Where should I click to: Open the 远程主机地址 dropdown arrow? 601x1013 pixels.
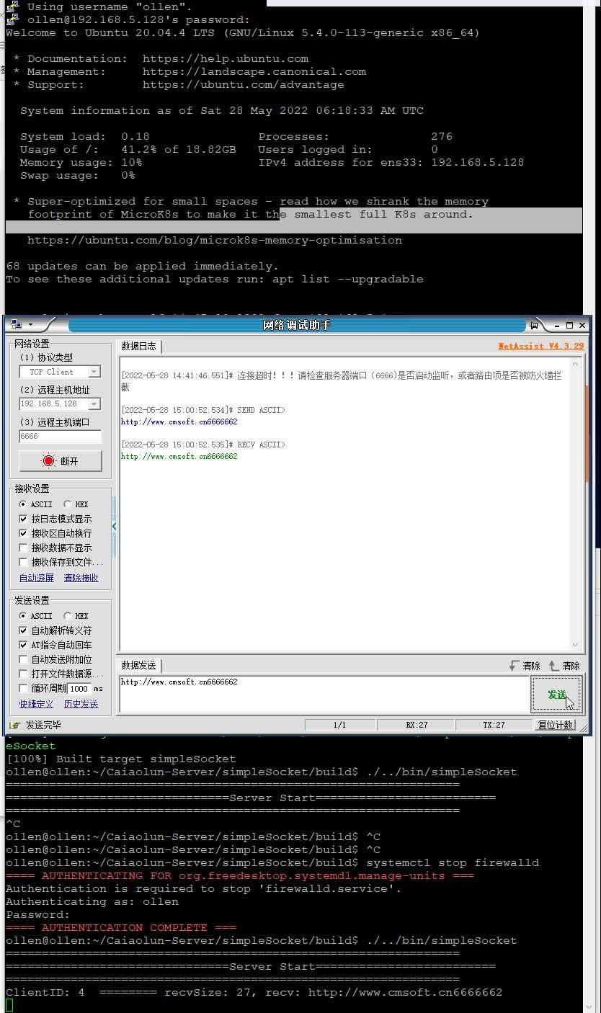[94, 404]
